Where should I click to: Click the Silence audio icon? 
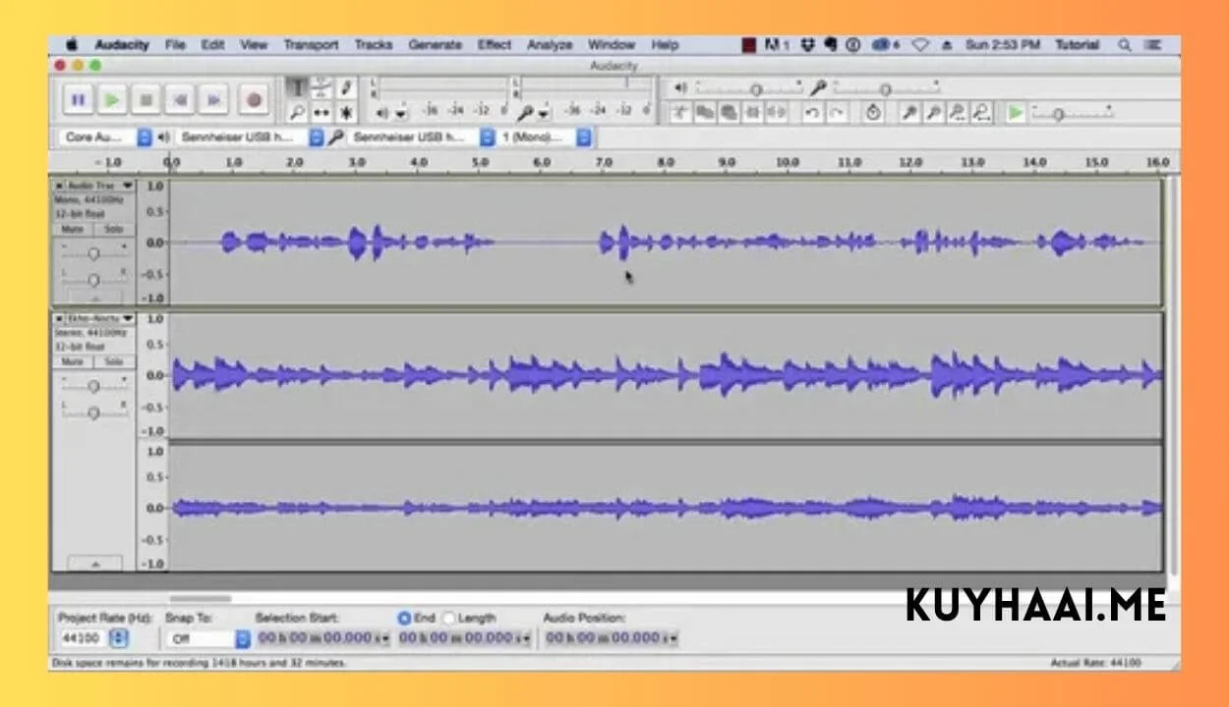pyautogui.click(x=777, y=113)
